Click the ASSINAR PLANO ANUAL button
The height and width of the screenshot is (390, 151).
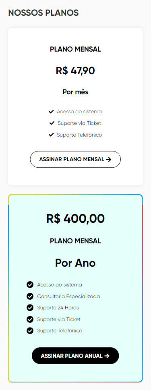point(75,356)
